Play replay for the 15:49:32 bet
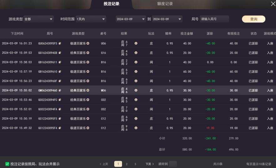 88,128
